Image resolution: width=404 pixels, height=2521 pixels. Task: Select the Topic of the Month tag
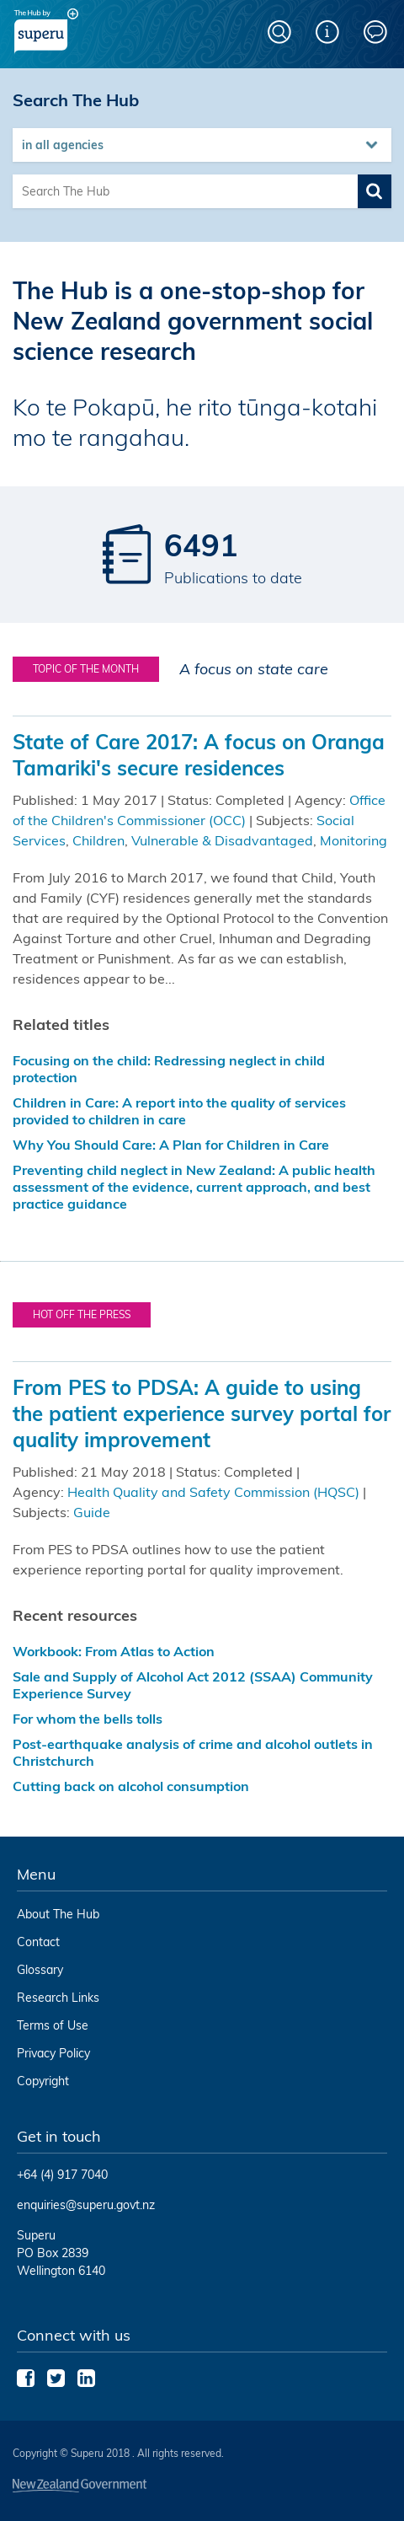tap(86, 669)
